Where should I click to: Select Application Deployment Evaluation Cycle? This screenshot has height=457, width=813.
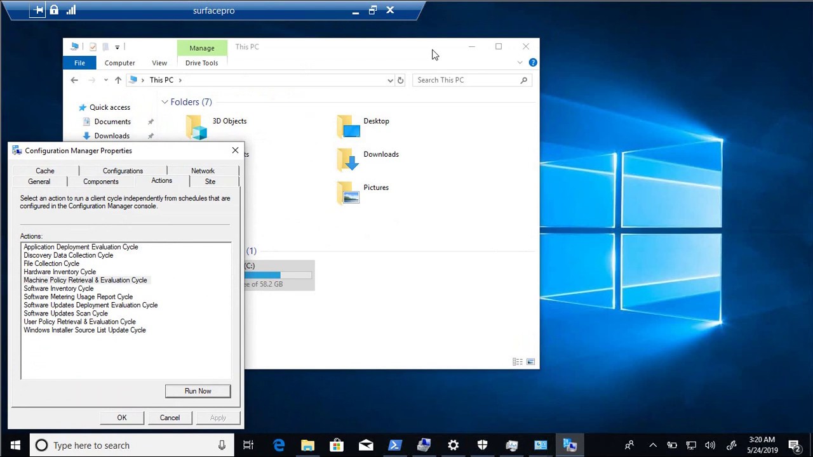pyautogui.click(x=81, y=247)
